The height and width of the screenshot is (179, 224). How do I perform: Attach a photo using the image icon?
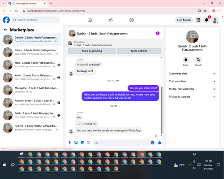(x=76, y=143)
